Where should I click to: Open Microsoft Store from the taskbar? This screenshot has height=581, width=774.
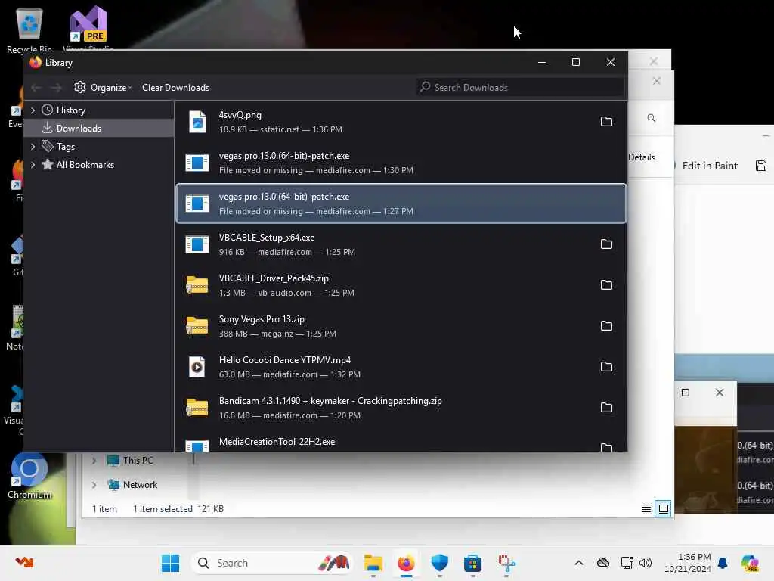[x=473, y=563]
